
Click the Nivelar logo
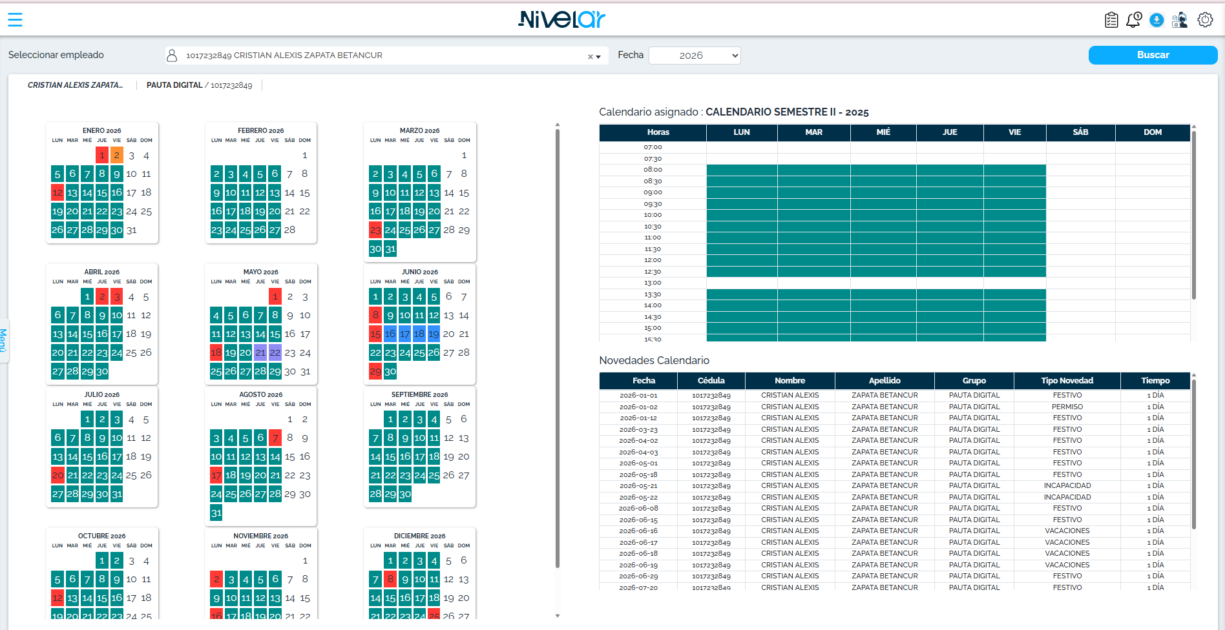pos(561,19)
